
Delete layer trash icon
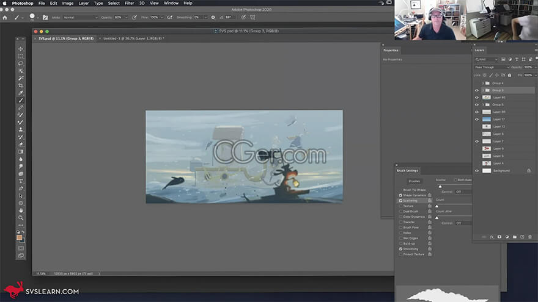click(x=530, y=237)
